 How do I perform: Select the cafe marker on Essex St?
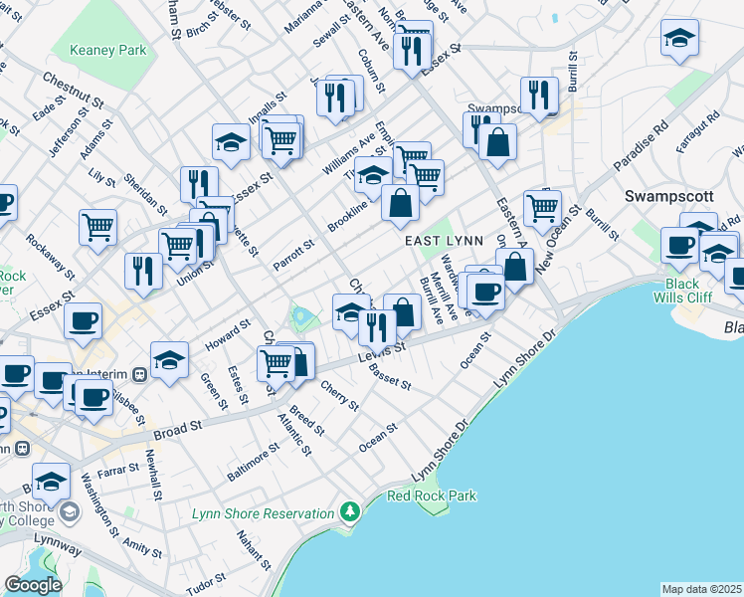[83, 322]
